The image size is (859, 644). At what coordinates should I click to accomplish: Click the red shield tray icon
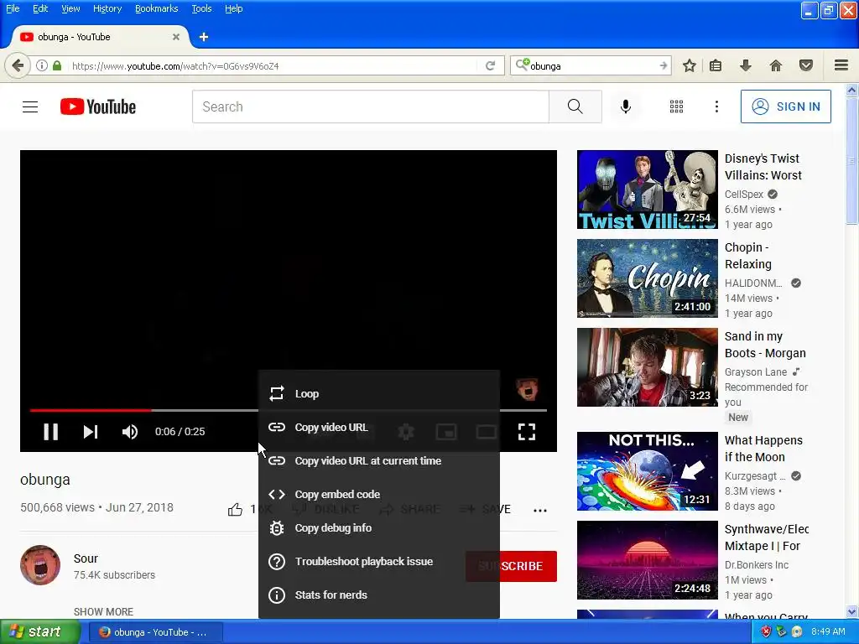coord(766,632)
